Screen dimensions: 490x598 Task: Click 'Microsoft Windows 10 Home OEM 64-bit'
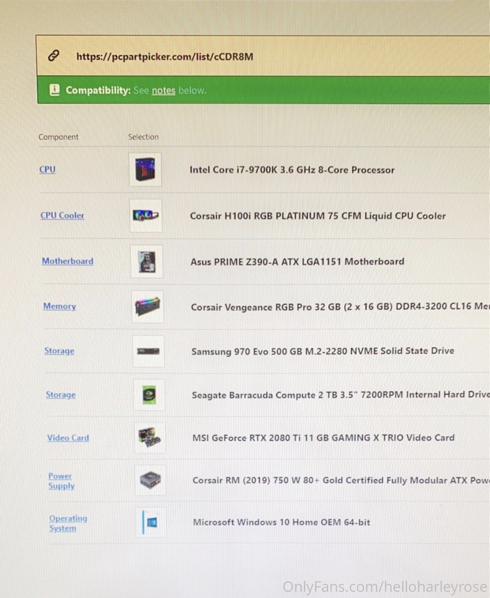click(282, 522)
